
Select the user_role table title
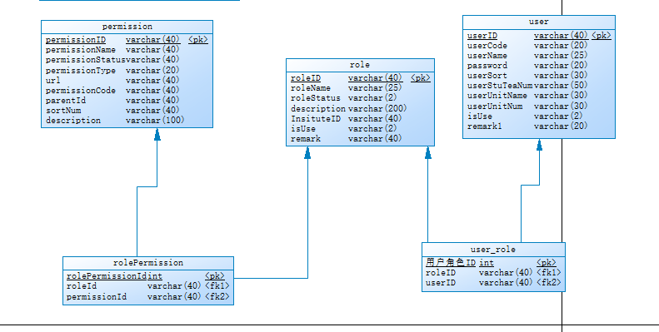pos(493,250)
